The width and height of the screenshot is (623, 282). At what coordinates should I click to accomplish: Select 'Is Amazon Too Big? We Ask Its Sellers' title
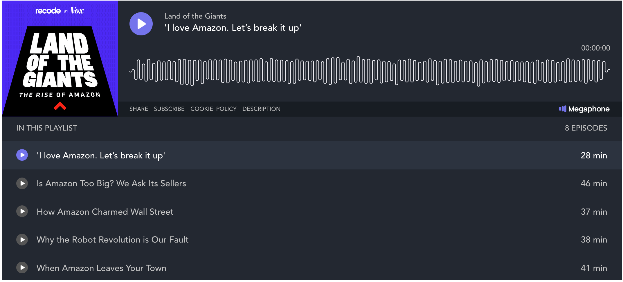(111, 183)
